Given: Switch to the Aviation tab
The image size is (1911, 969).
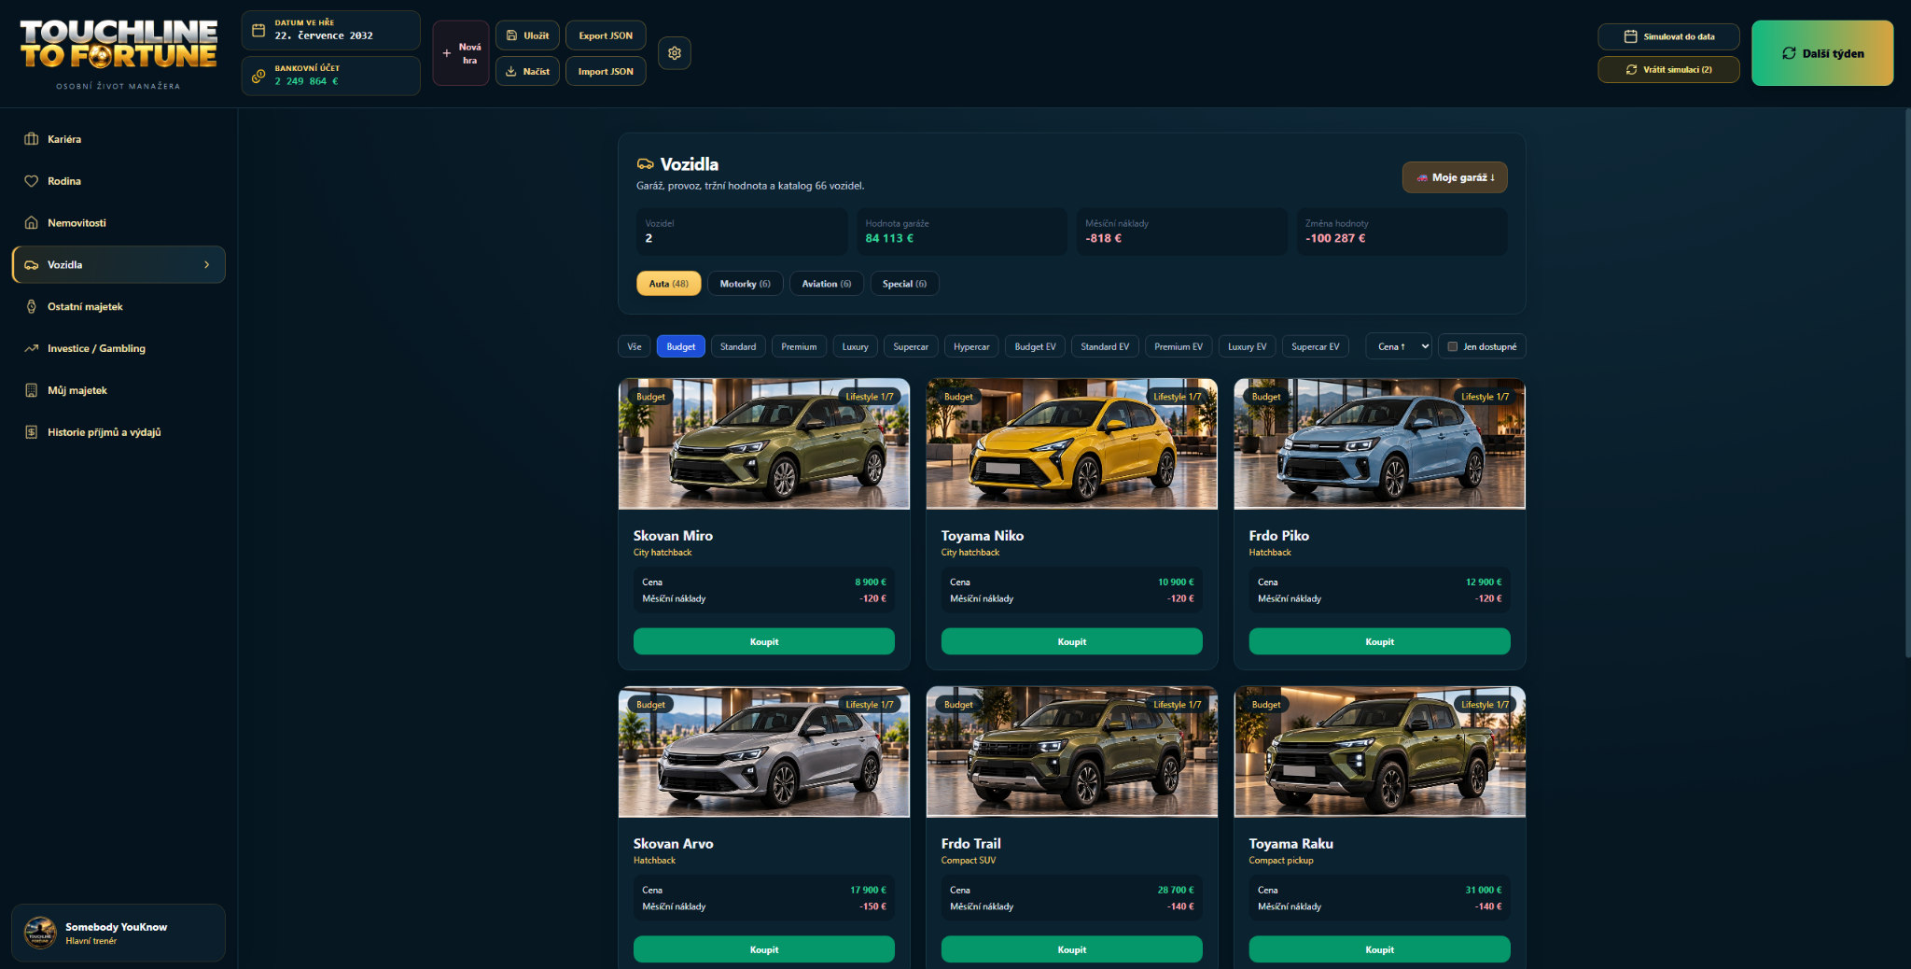Looking at the screenshot, I should tap(826, 284).
